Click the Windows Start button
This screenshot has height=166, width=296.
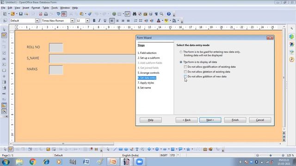6,162
